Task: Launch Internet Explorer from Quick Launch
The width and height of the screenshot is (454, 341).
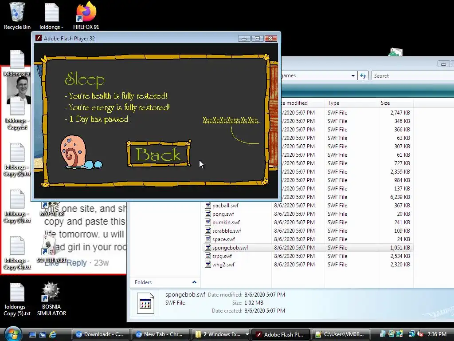Action: click(53, 334)
